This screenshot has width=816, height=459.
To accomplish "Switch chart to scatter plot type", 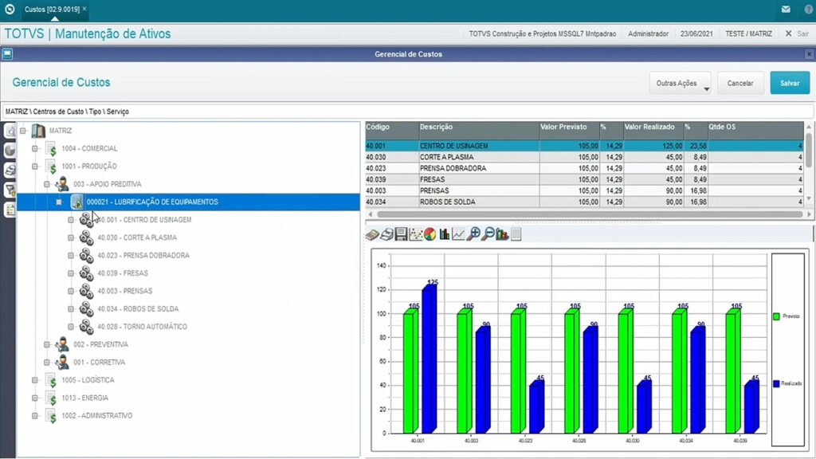I will pos(415,235).
